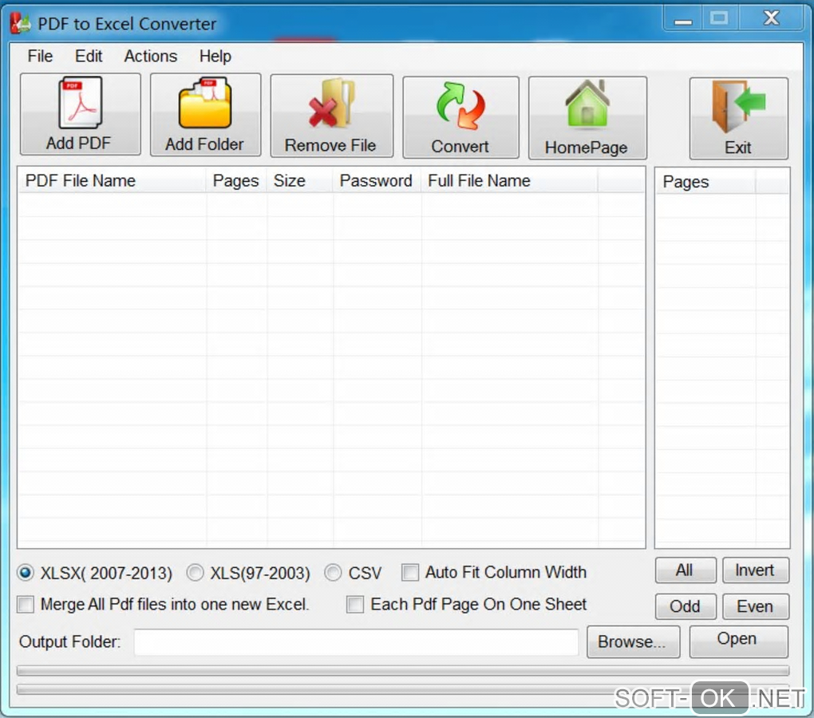Sort by PDF File Name column header
This screenshot has height=718, width=814.
(113, 181)
